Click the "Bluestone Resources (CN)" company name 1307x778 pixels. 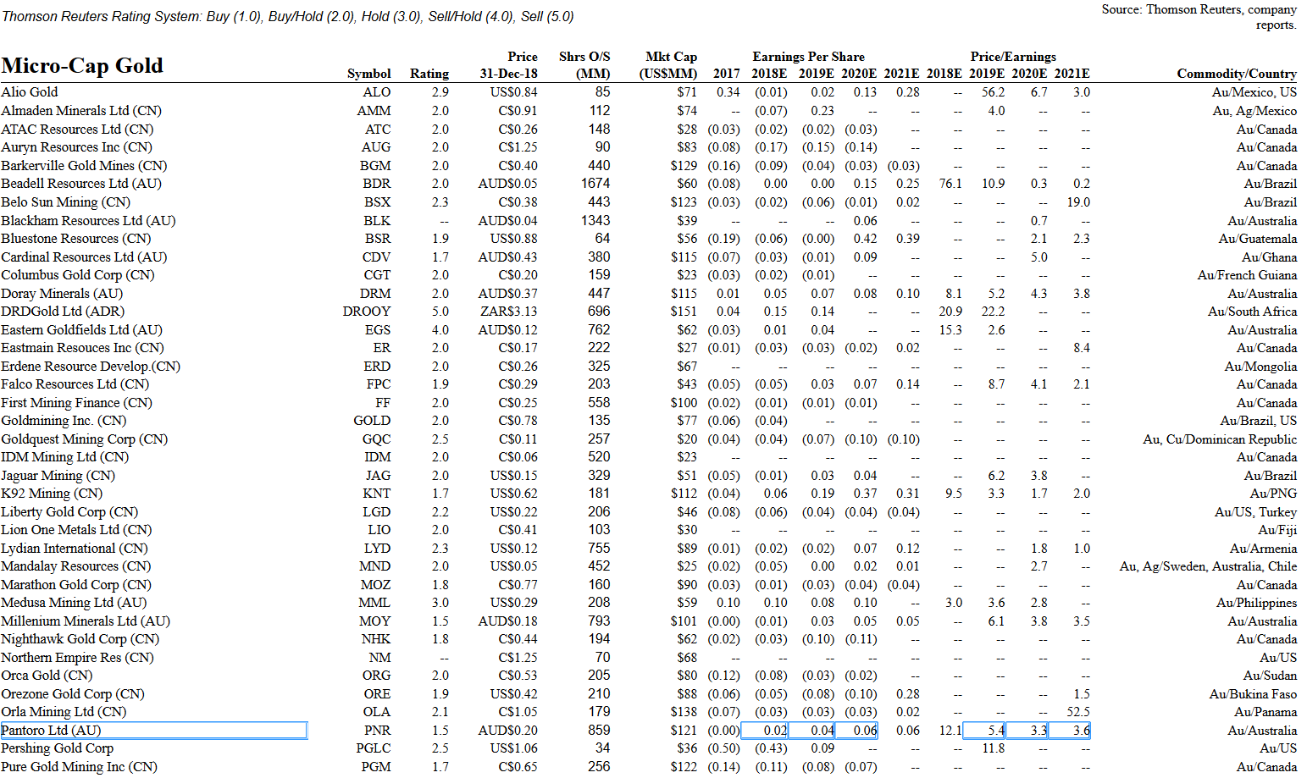(x=76, y=239)
